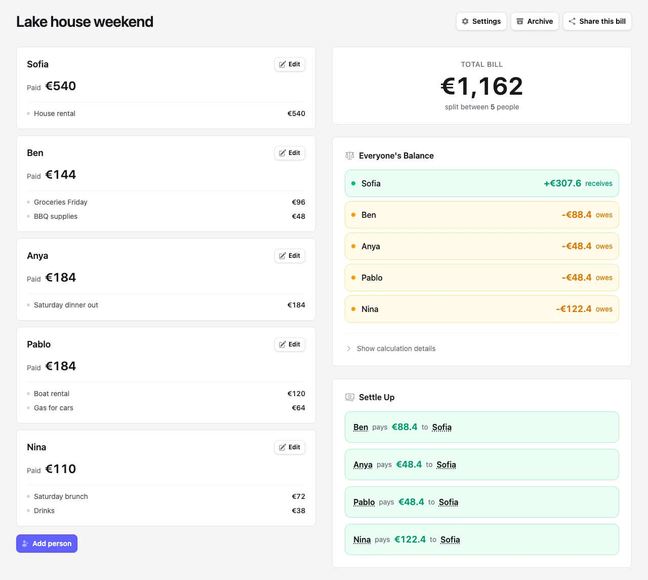Click the pencil icon on Anya's Edit button
Image resolution: width=648 pixels, height=580 pixels.
tap(282, 256)
